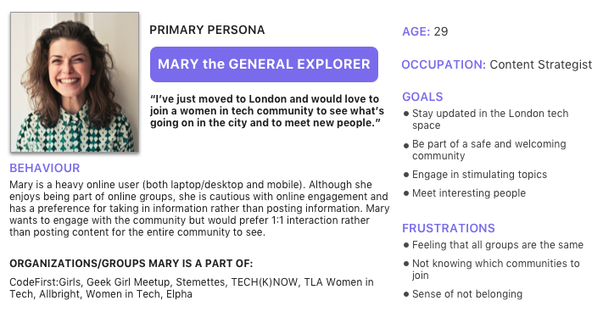Image resolution: width=603 pixels, height=312 pixels.
Task: Click the Organizations/Groups Mary is part of heading
Action: (131, 264)
